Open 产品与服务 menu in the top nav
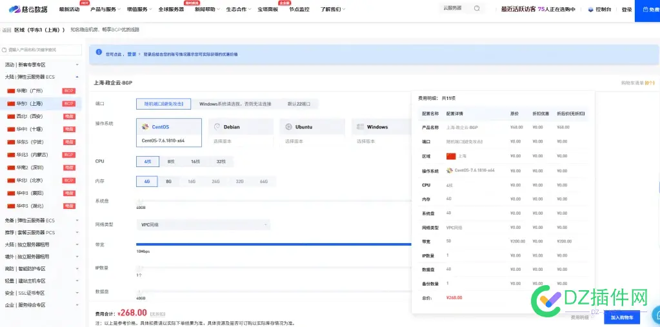The image size is (660, 327). [105, 9]
